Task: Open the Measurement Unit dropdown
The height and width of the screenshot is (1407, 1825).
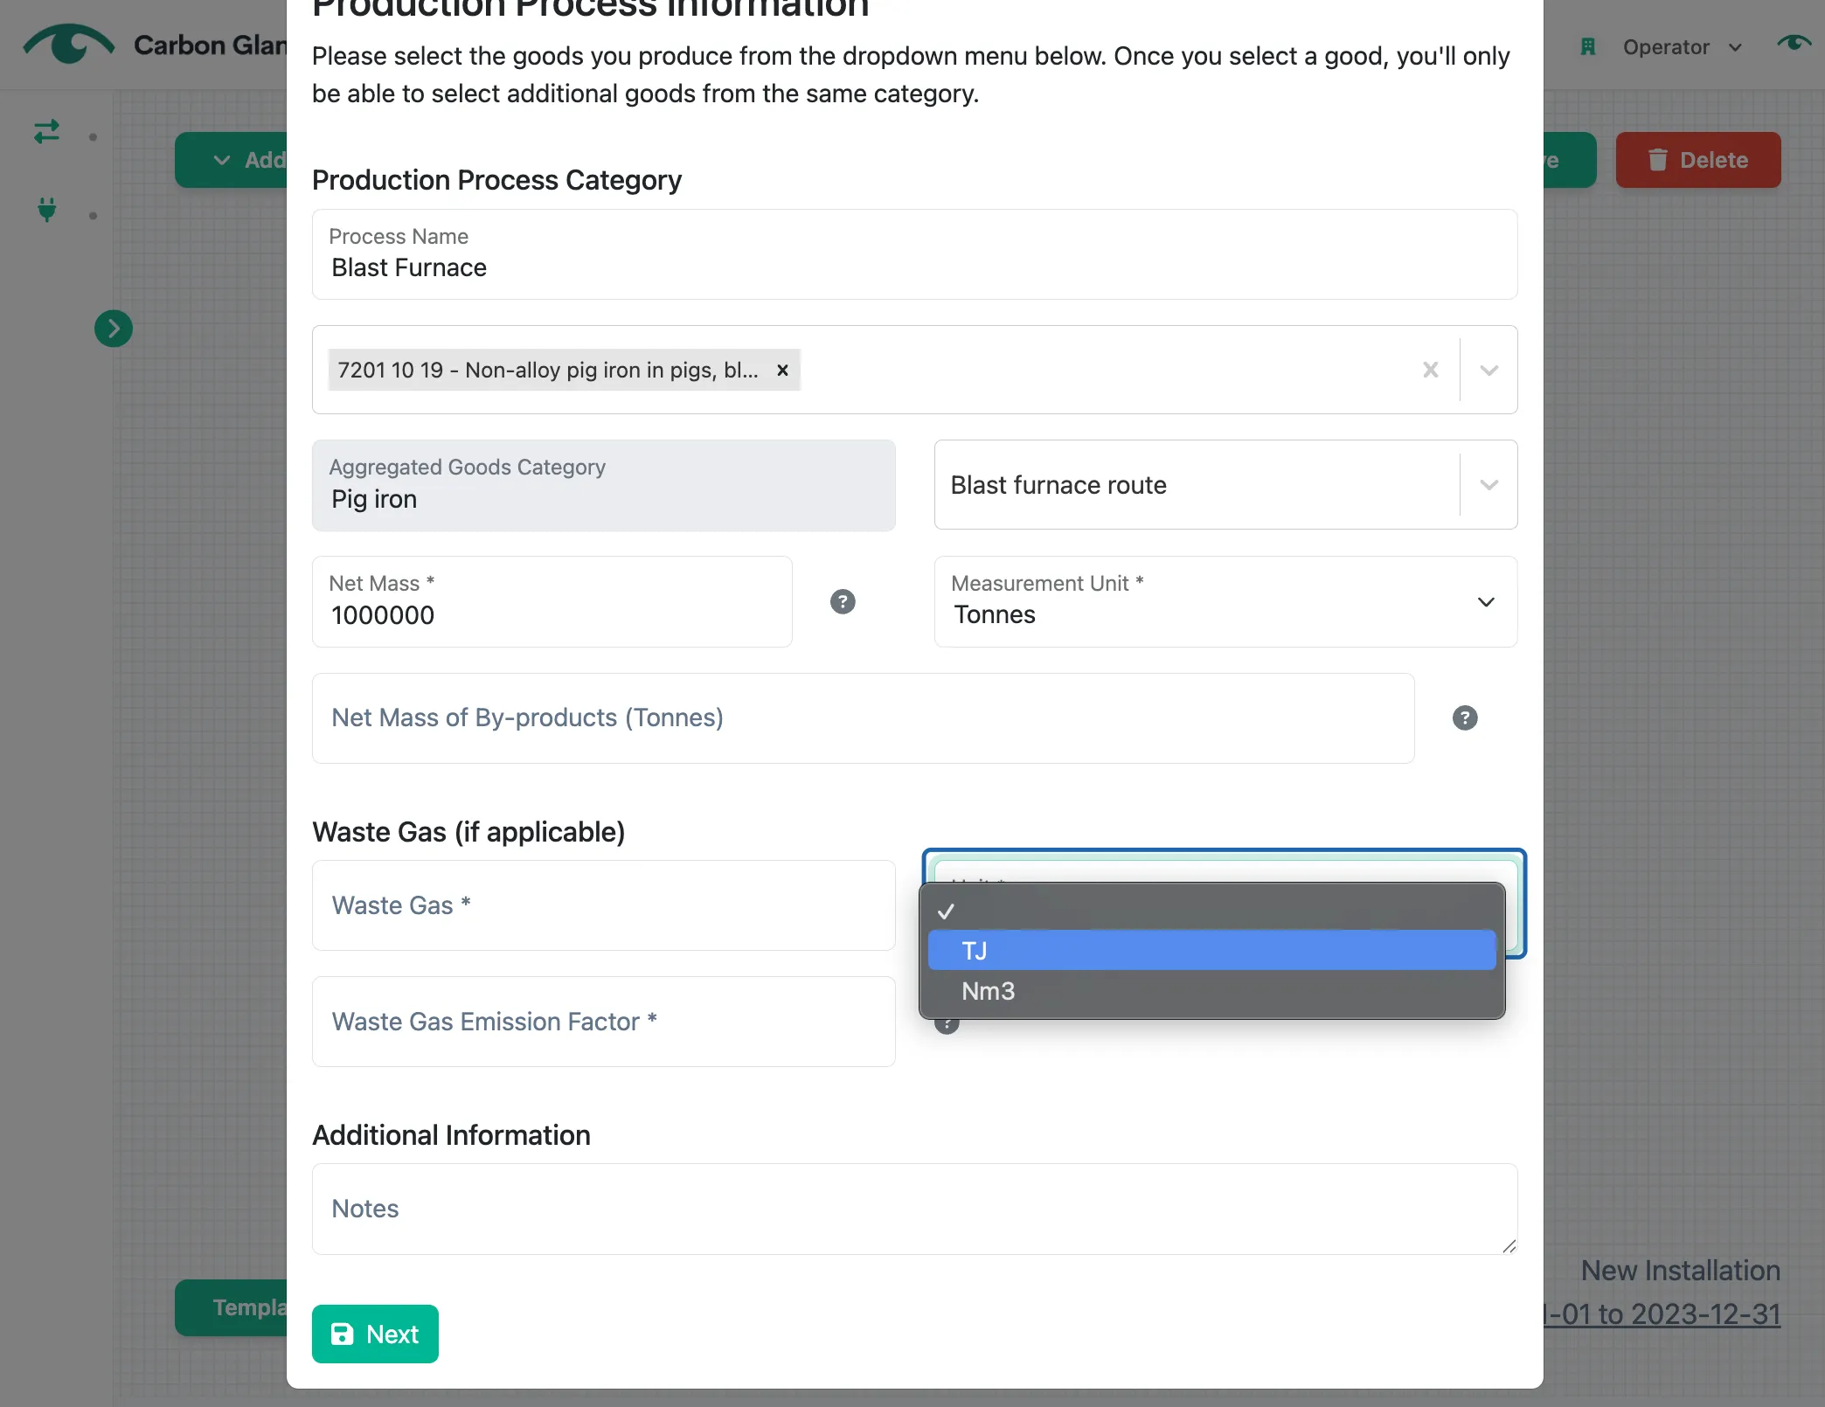Action: coord(1225,601)
